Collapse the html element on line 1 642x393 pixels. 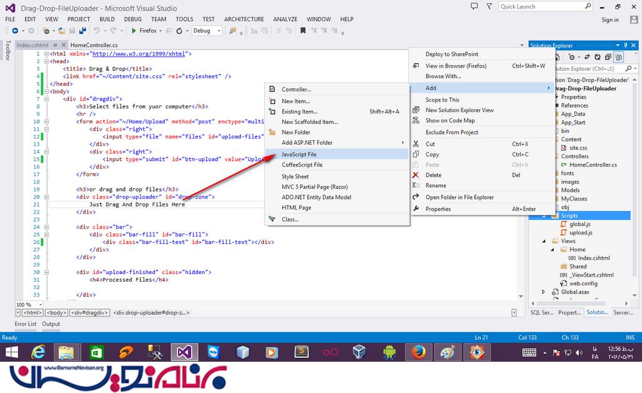click(x=47, y=54)
